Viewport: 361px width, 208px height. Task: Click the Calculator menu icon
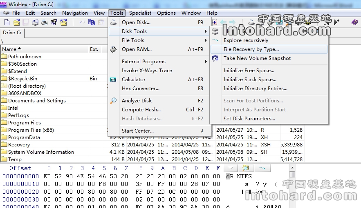[113, 80]
